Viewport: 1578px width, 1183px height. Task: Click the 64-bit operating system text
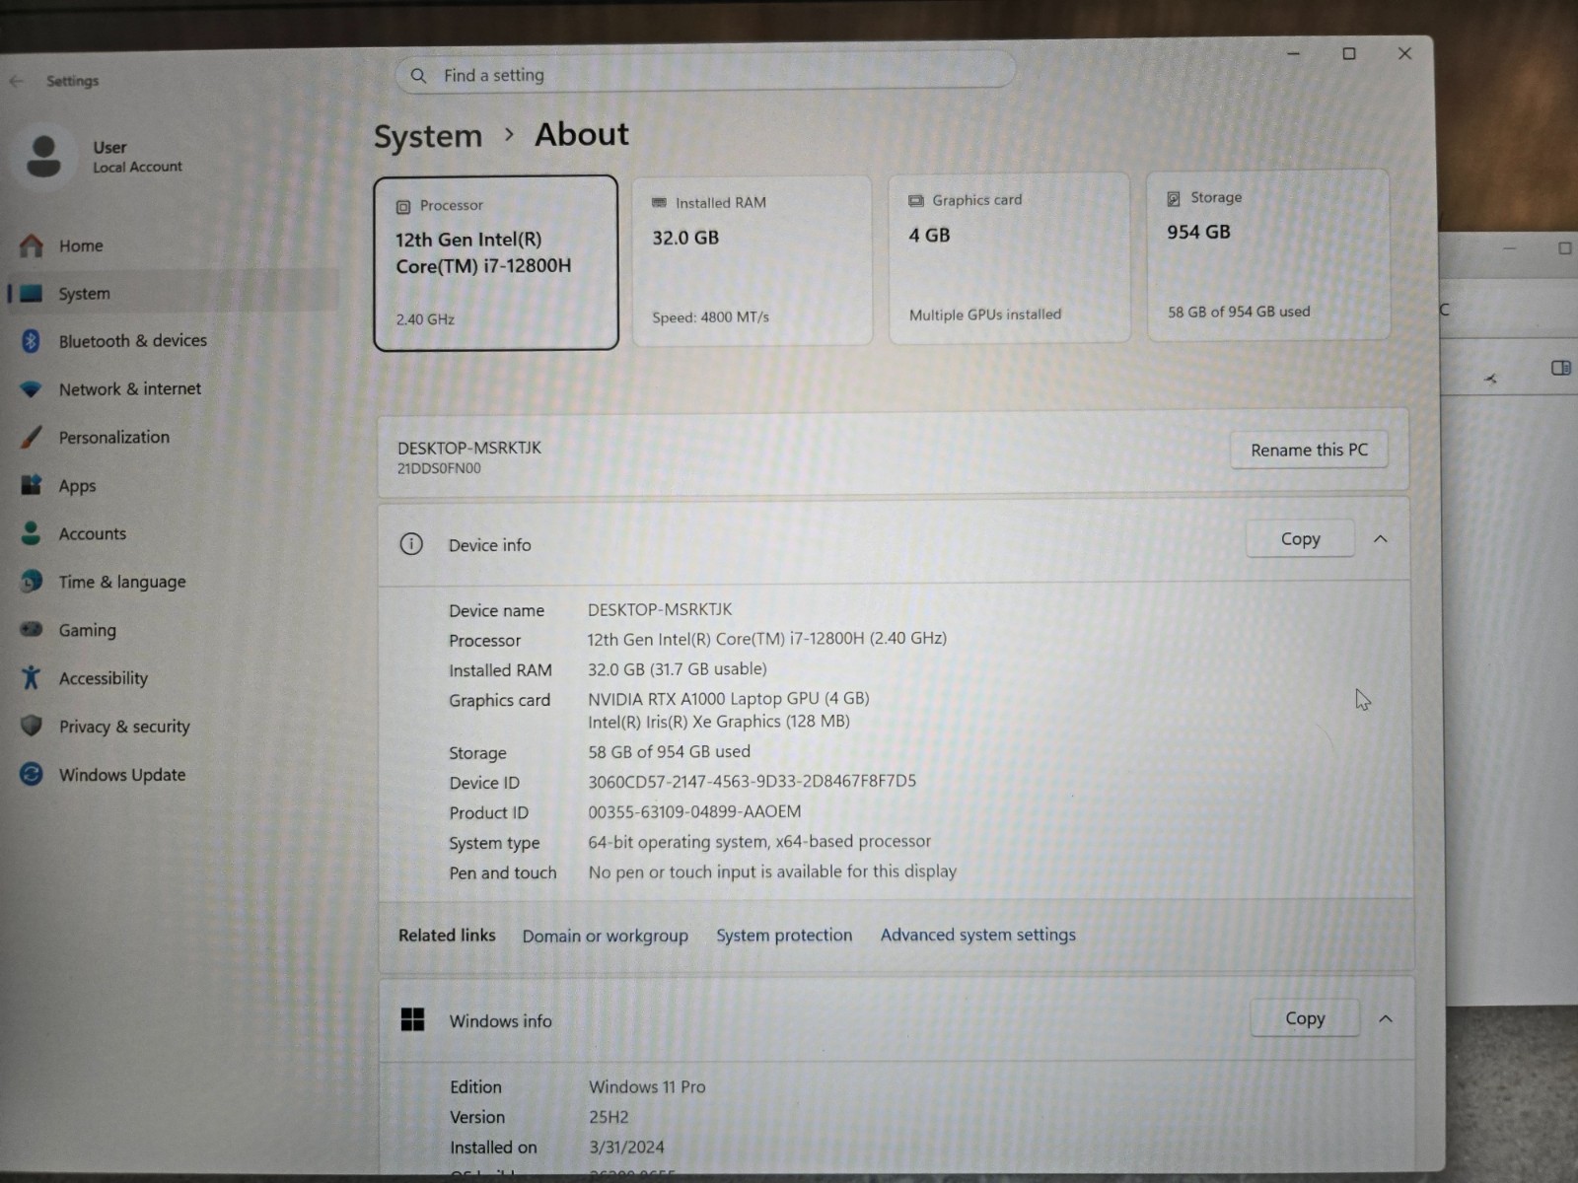(759, 842)
